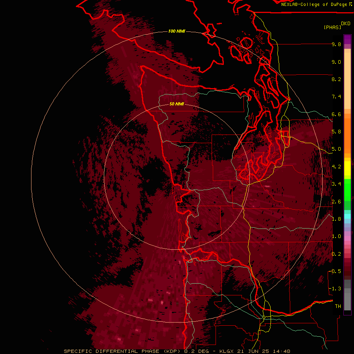Select the 2.6 color scale value
The width and height of the screenshot is (354, 354).
click(x=336, y=202)
